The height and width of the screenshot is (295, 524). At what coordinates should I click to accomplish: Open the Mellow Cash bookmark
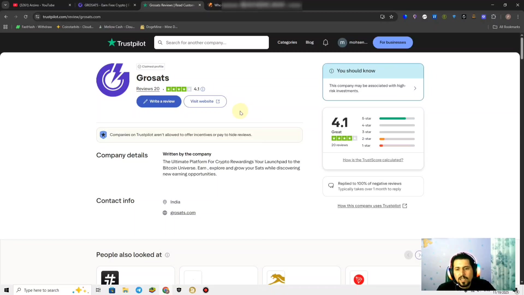coord(117,27)
